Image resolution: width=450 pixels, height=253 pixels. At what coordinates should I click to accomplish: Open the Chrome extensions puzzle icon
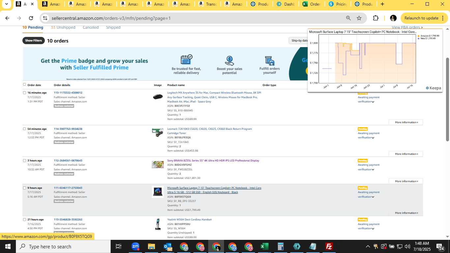(376, 18)
